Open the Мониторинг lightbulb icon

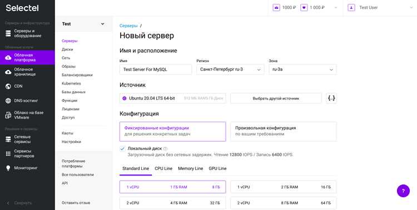[x=8, y=168]
